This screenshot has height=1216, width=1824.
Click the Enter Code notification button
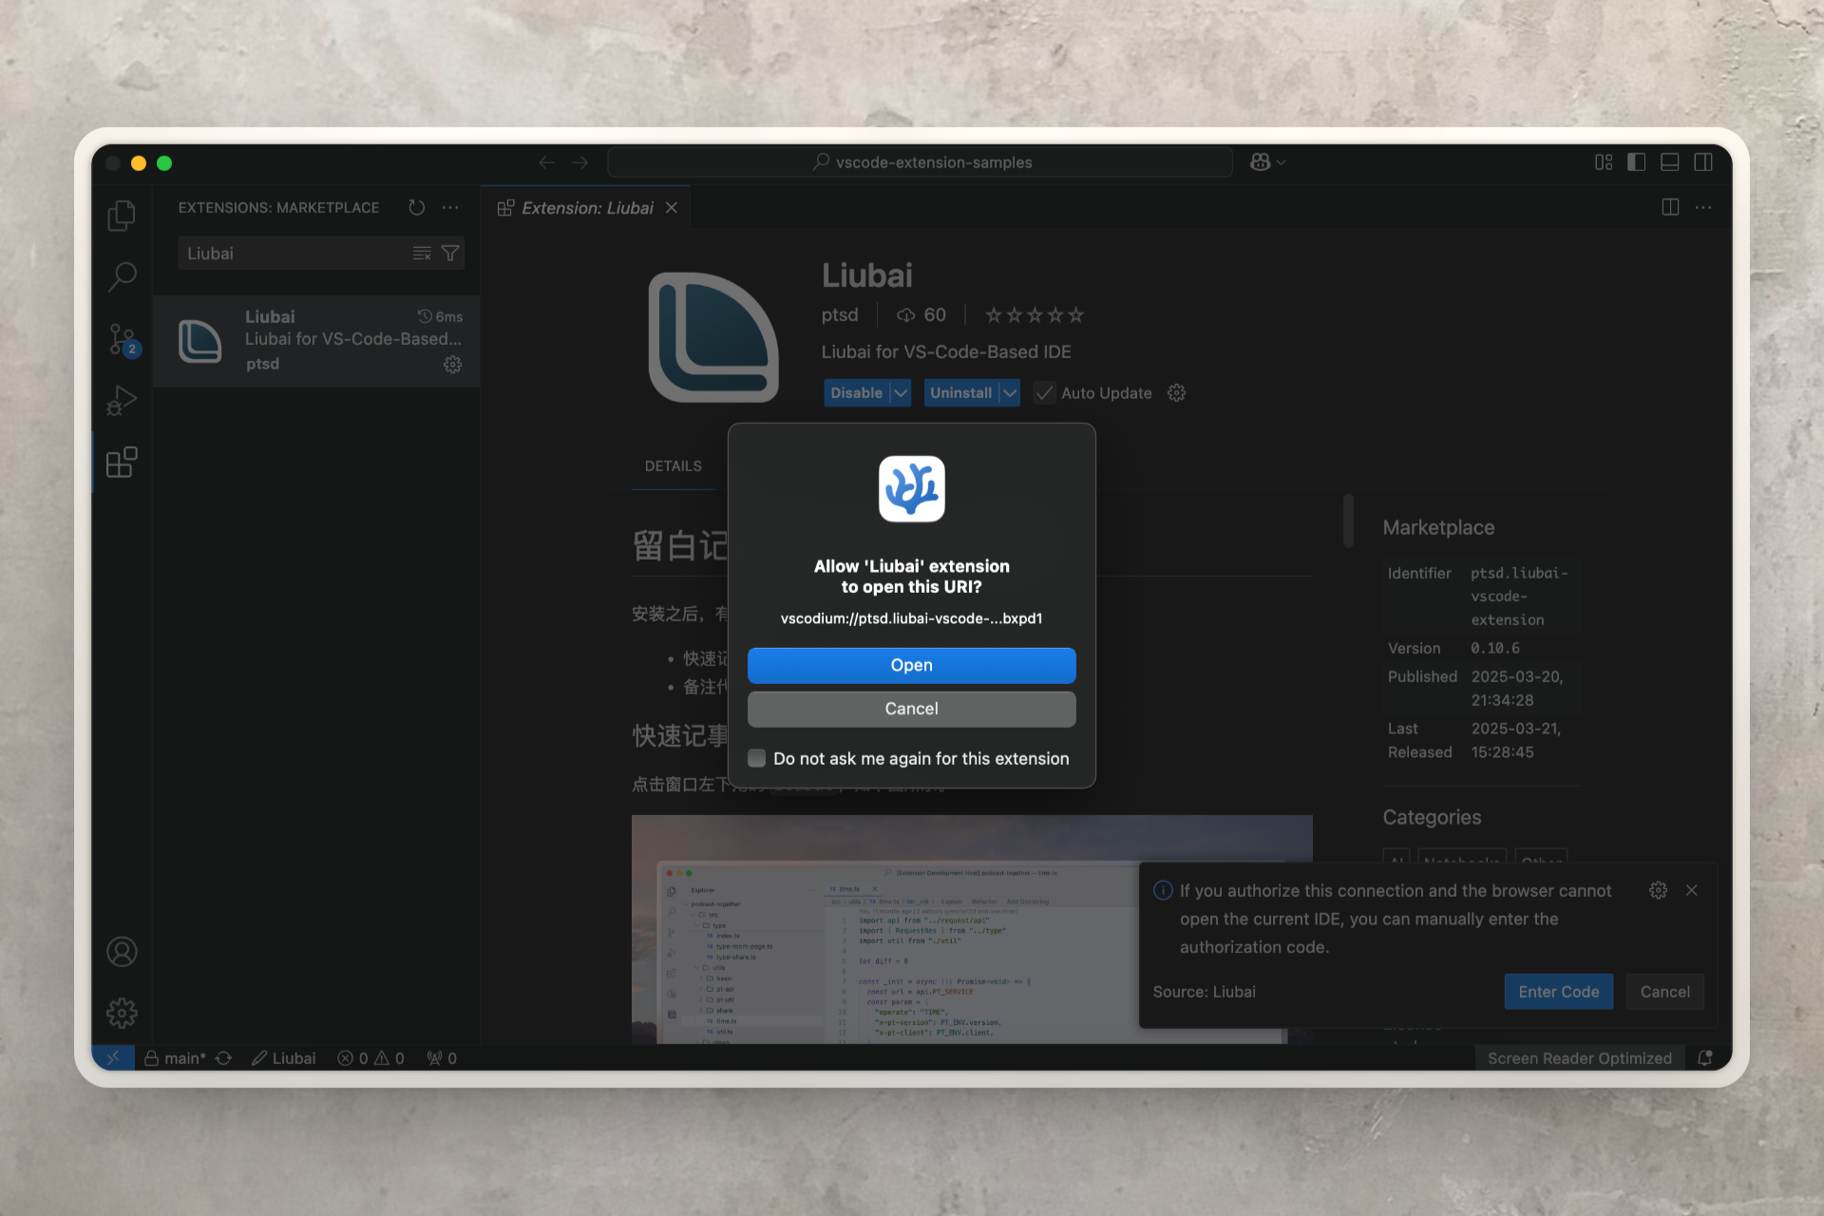point(1558,992)
